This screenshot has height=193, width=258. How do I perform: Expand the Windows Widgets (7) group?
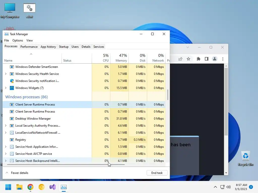[6, 88]
